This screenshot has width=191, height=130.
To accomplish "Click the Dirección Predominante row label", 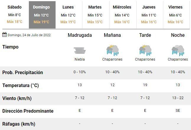I will [x=28, y=111].
